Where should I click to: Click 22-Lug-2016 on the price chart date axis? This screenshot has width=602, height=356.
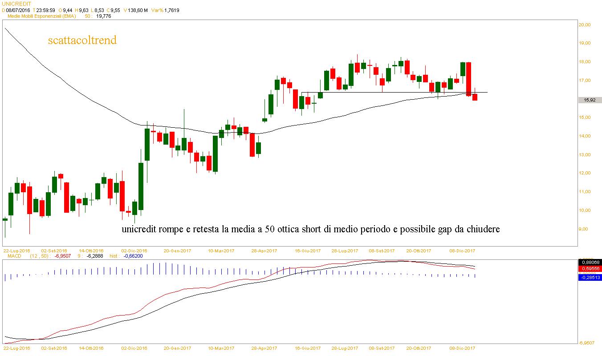pyautogui.click(x=16, y=251)
